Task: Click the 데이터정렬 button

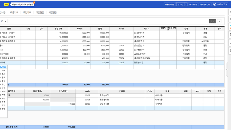Action: point(193,4)
